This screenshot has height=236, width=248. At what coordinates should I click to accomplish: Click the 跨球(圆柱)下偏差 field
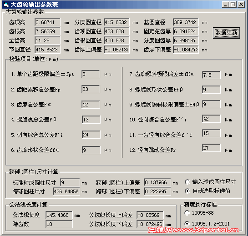[x=157, y=191]
